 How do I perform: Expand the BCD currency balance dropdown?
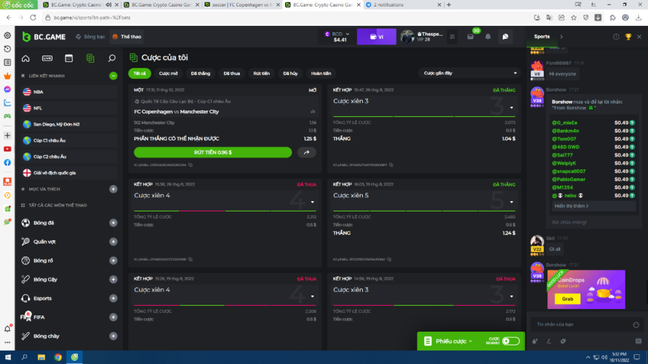[347, 33]
